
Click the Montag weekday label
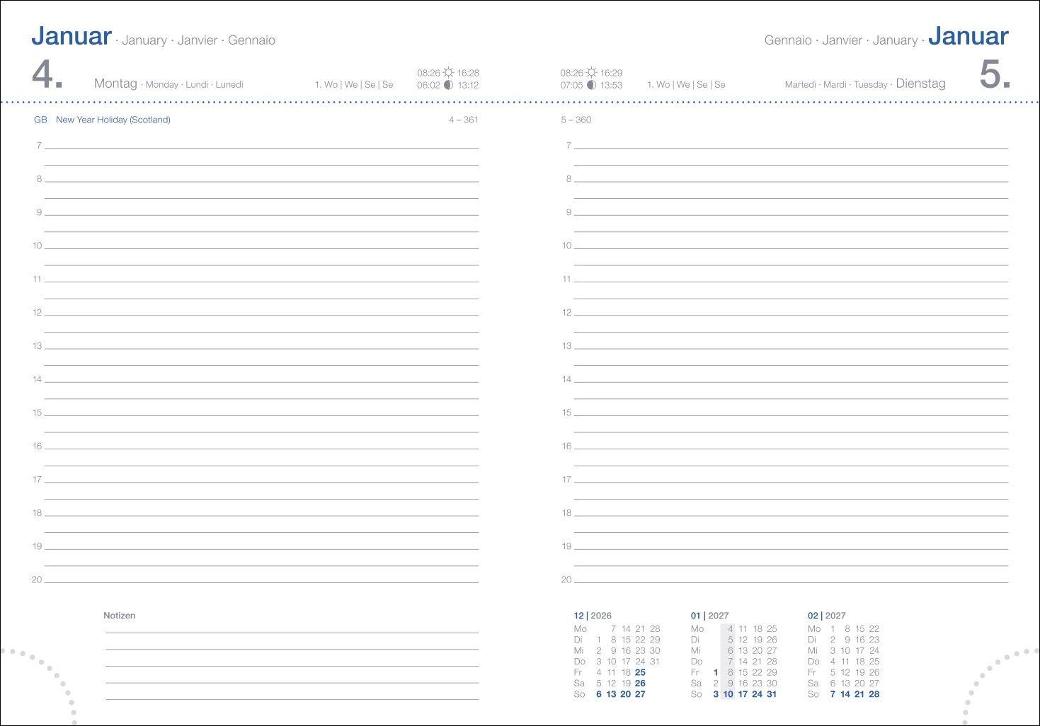tap(115, 83)
